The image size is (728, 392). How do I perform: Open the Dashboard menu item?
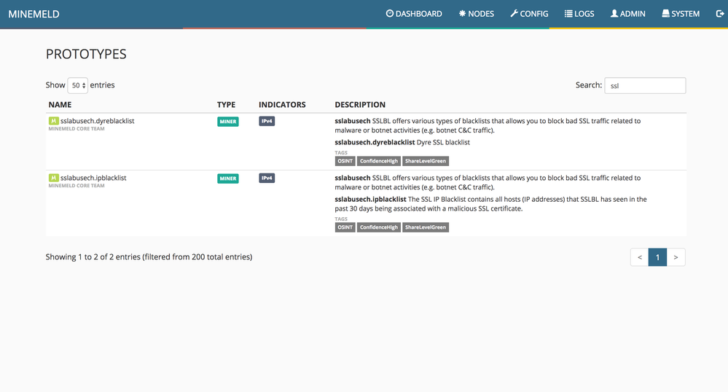pyautogui.click(x=414, y=14)
